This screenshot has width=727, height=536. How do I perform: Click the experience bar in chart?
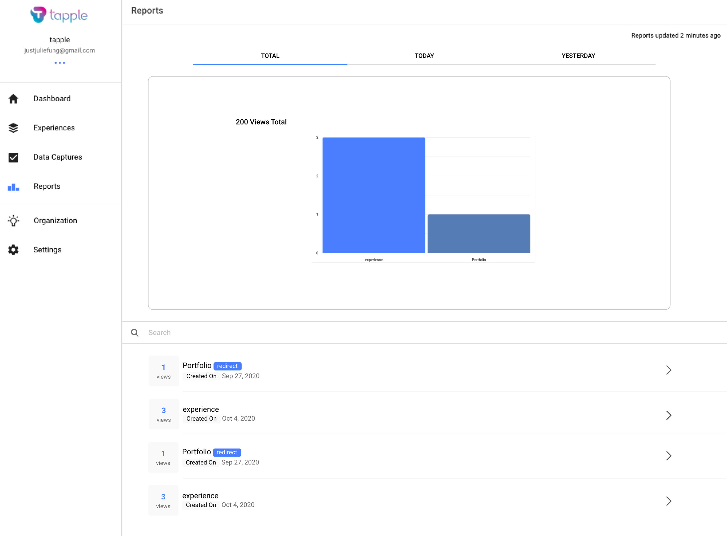coord(374,195)
